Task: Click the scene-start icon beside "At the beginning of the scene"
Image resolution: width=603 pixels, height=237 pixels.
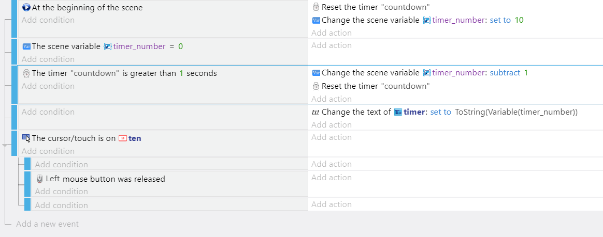Action: tap(26, 7)
